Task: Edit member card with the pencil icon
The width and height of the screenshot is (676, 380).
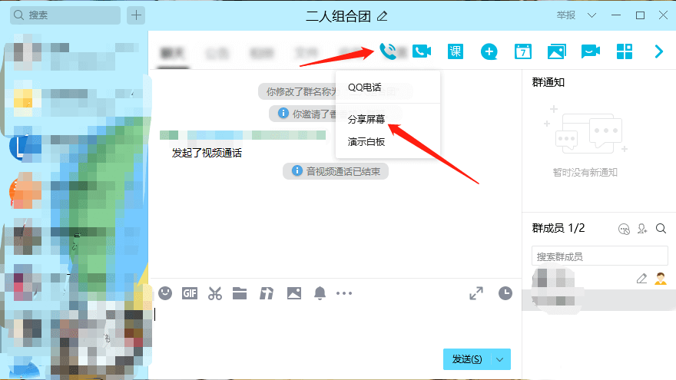Action: 641,279
